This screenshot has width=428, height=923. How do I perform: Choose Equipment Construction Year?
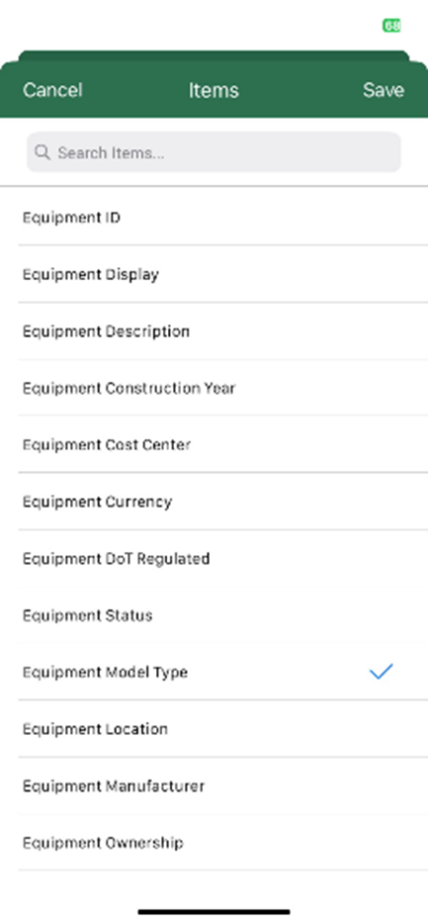[x=214, y=388]
